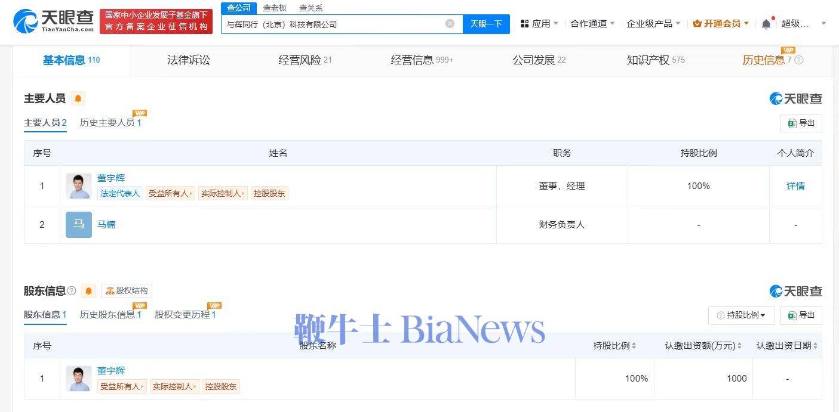Expand 实际控制人 tag under 主要人员 董宇辉
Image resolution: width=839 pixels, height=412 pixels.
[x=223, y=193]
